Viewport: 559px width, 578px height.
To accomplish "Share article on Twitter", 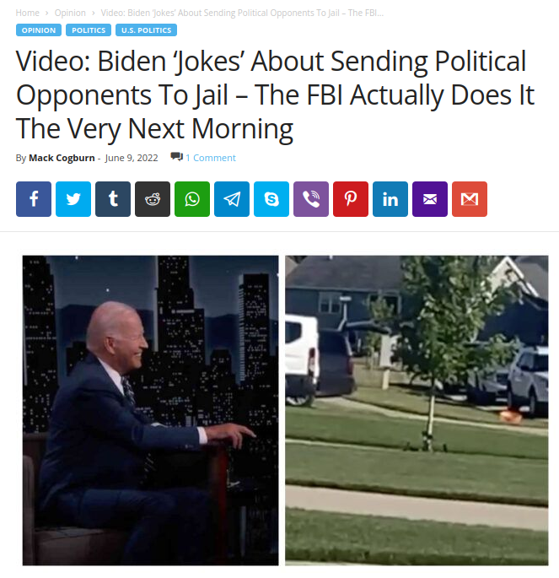I will [x=73, y=199].
